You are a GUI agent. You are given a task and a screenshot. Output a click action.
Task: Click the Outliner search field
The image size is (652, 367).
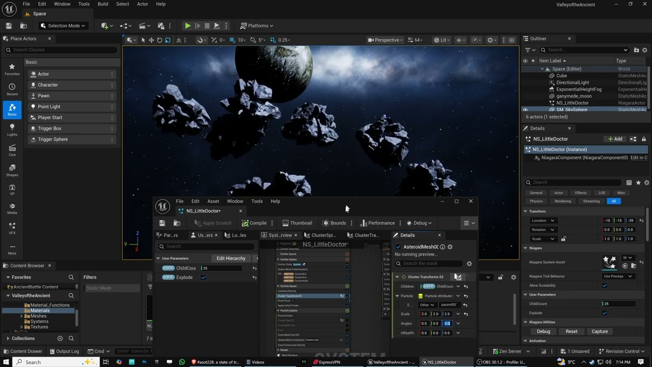click(x=584, y=50)
